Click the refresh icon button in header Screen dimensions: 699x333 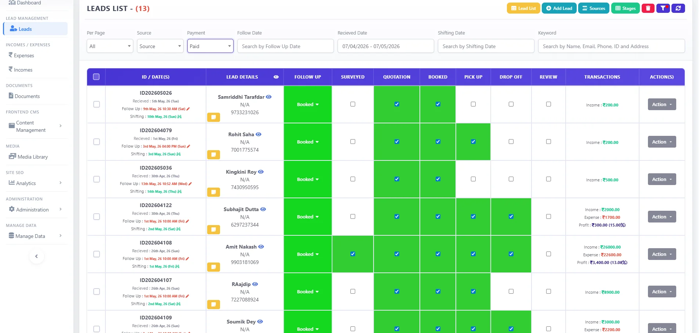(678, 8)
